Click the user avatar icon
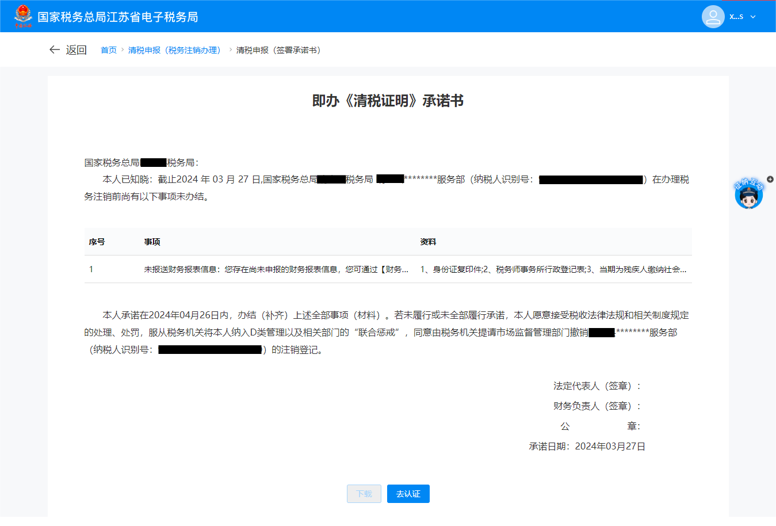The image size is (776, 526). coord(713,17)
